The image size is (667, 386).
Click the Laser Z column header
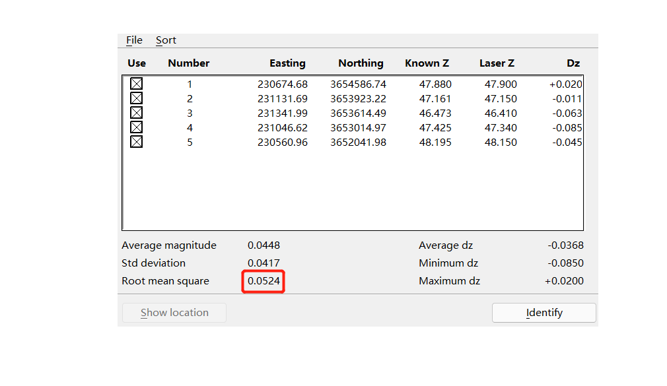pyautogui.click(x=497, y=63)
